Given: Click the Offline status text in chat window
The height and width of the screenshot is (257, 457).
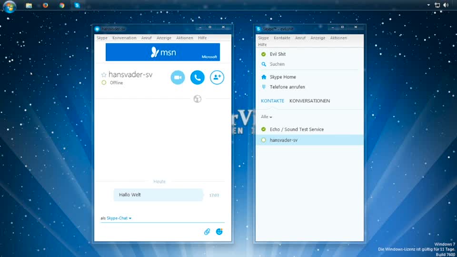Looking at the screenshot, I should [x=116, y=83].
